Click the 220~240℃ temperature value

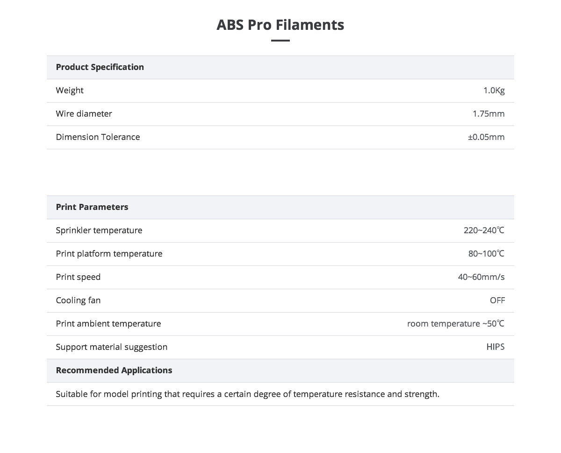(x=484, y=230)
